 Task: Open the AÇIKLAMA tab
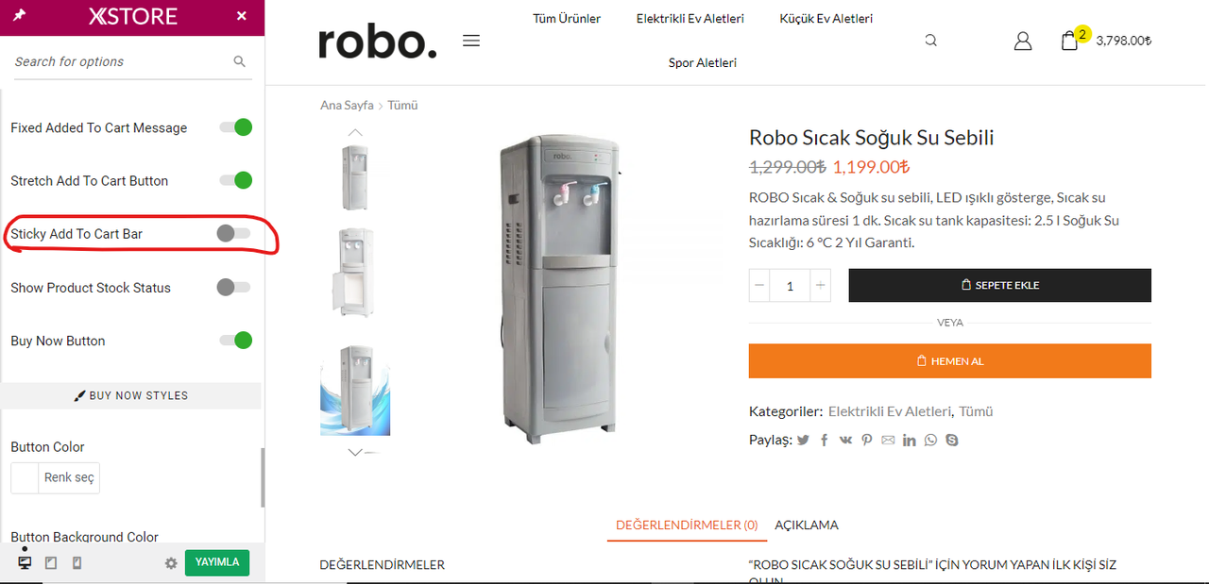point(807,525)
